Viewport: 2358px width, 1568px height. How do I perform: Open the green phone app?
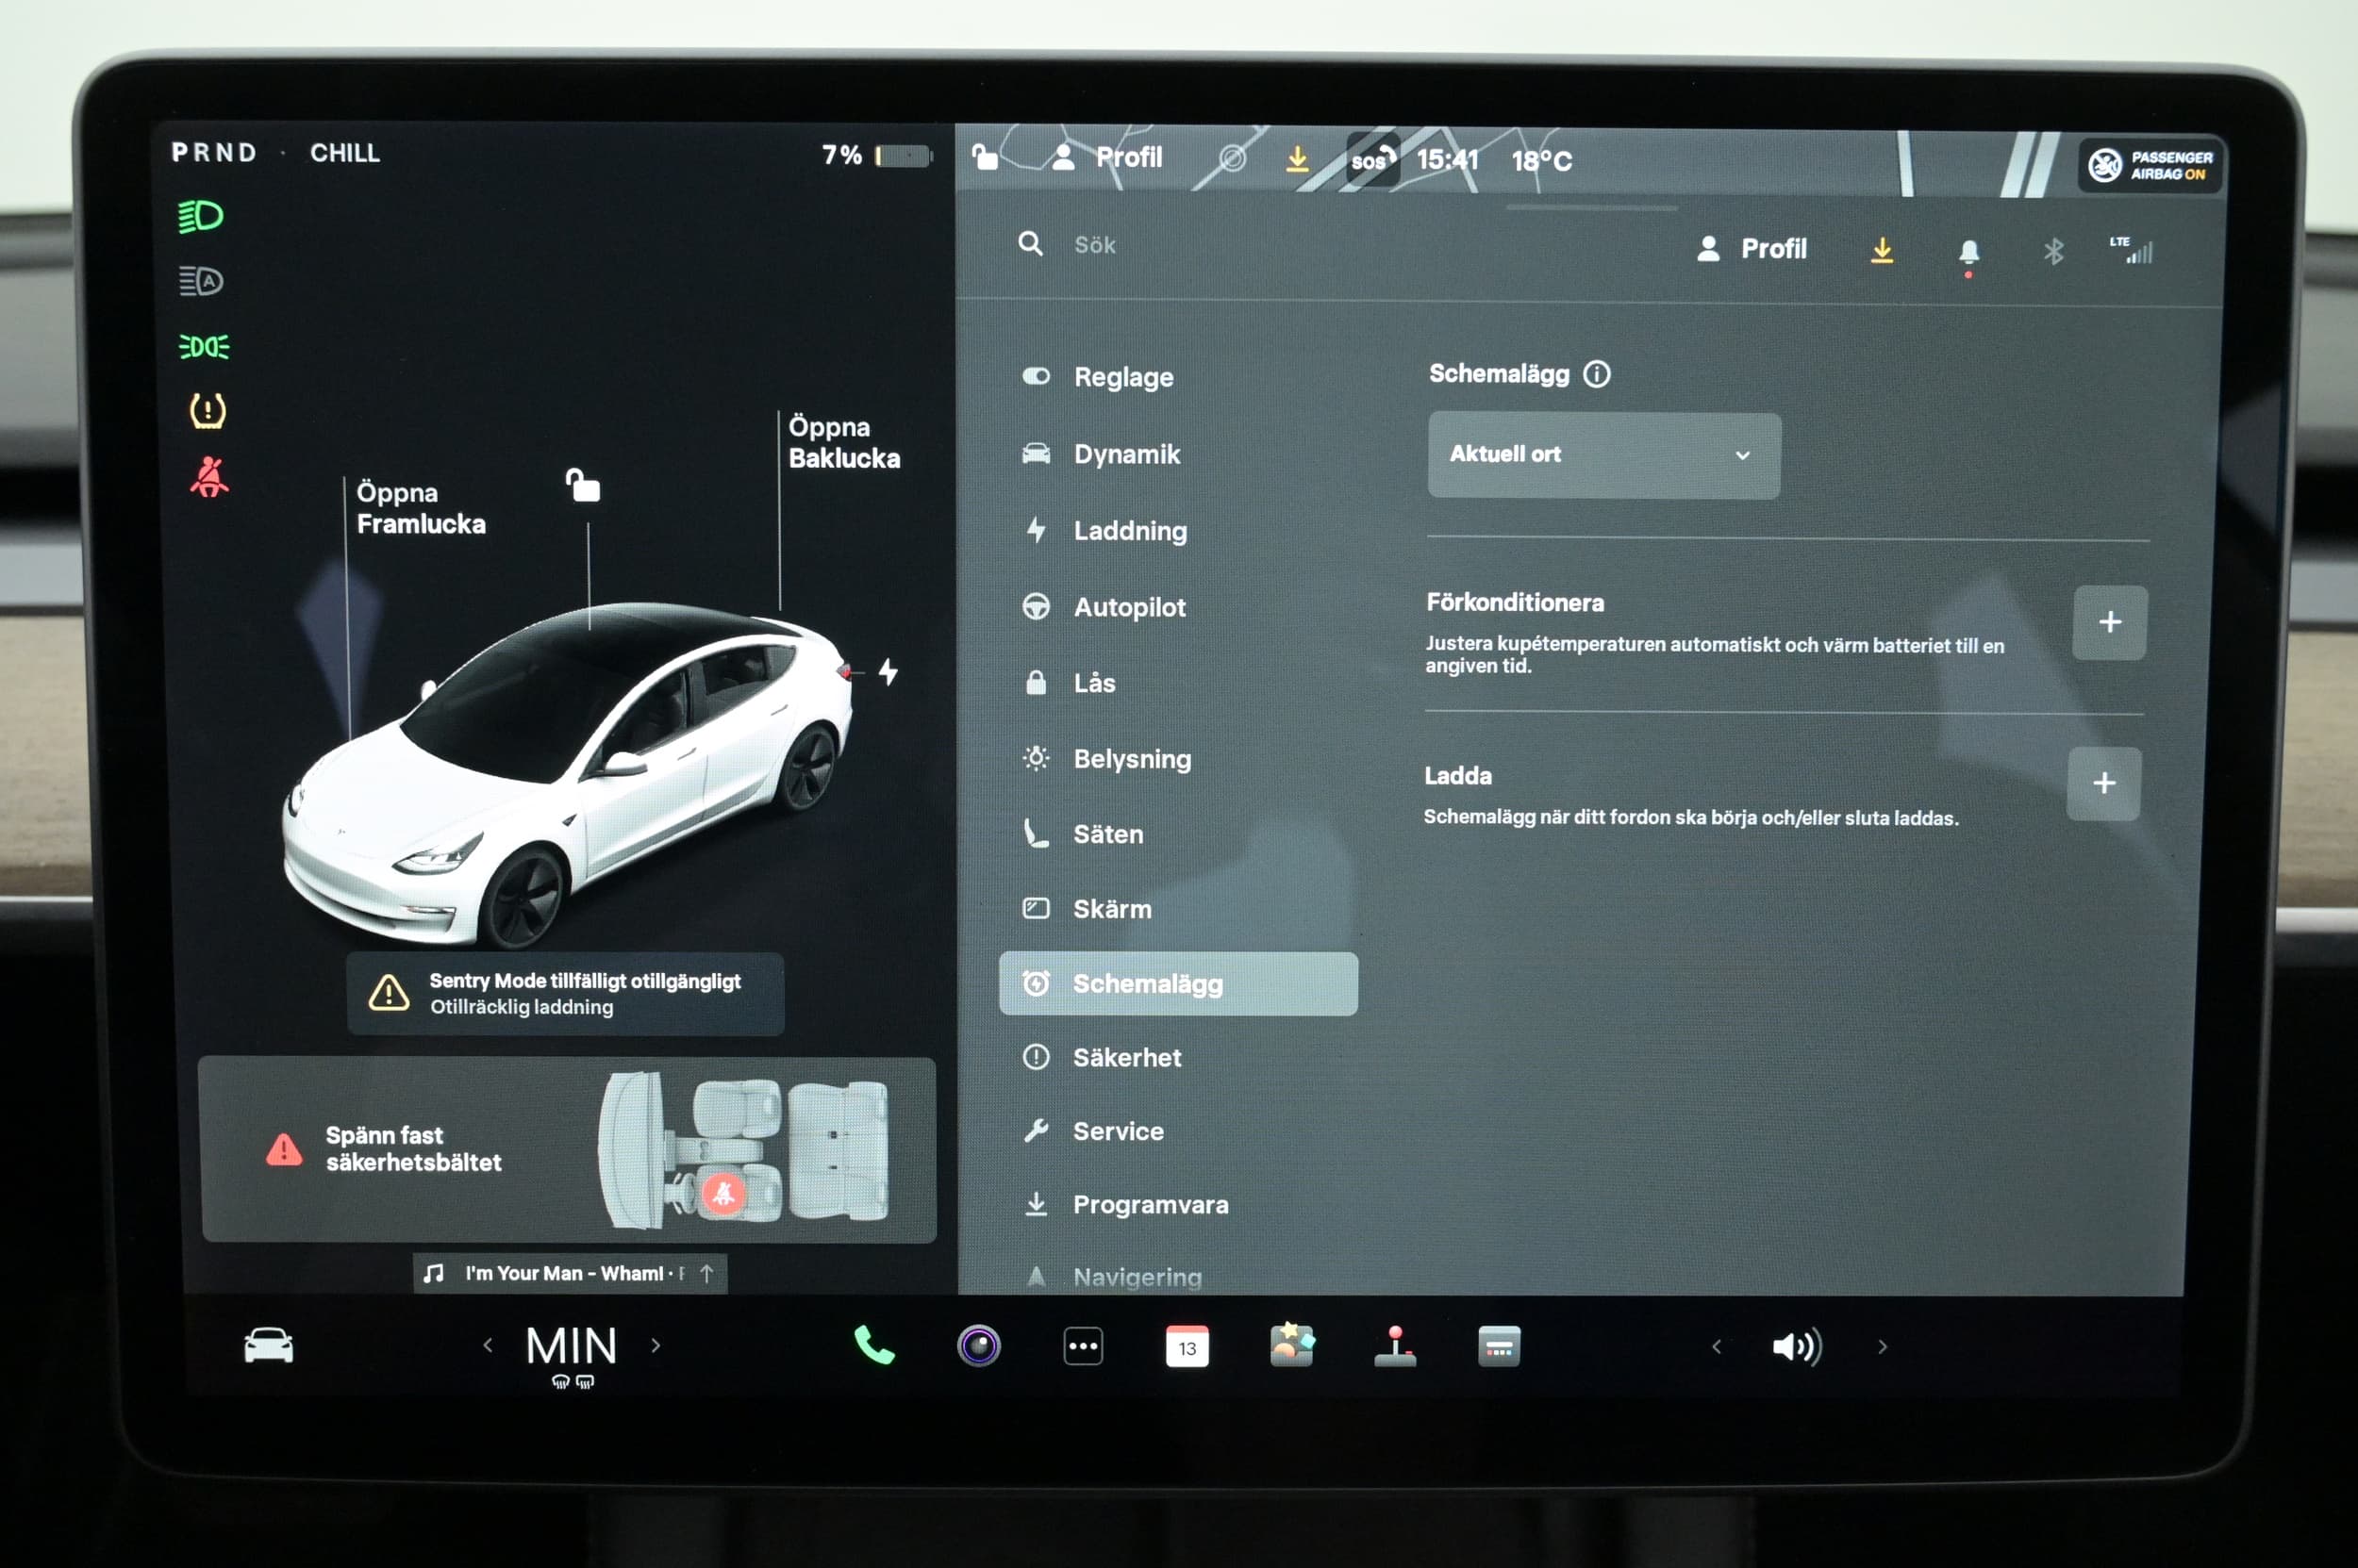point(873,1345)
